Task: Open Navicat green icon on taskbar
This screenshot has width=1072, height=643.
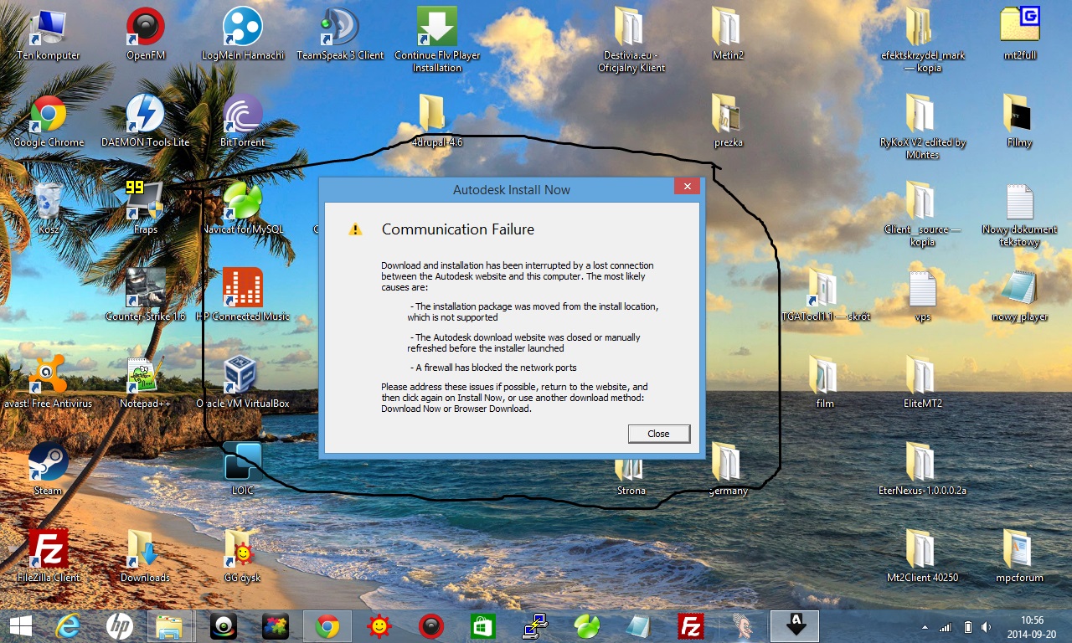Action: click(586, 625)
